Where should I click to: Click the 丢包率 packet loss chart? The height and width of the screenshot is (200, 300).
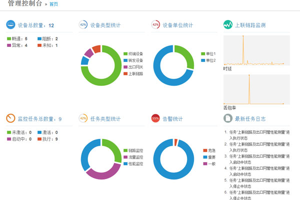coord(256,89)
